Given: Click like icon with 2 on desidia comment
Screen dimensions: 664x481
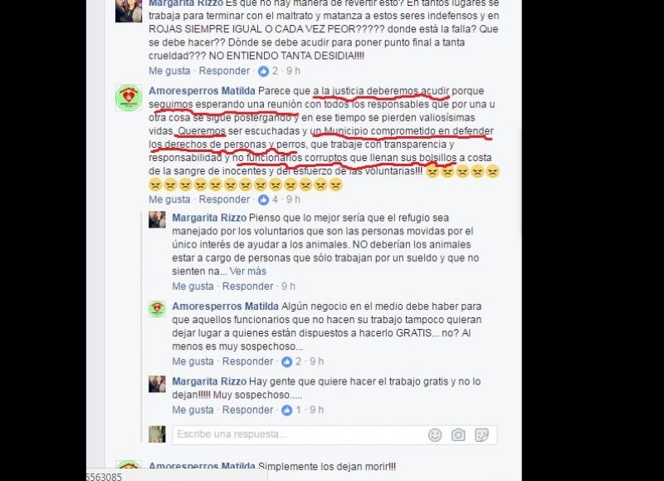Looking at the screenshot, I should pyautogui.click(x=263, y=71).
